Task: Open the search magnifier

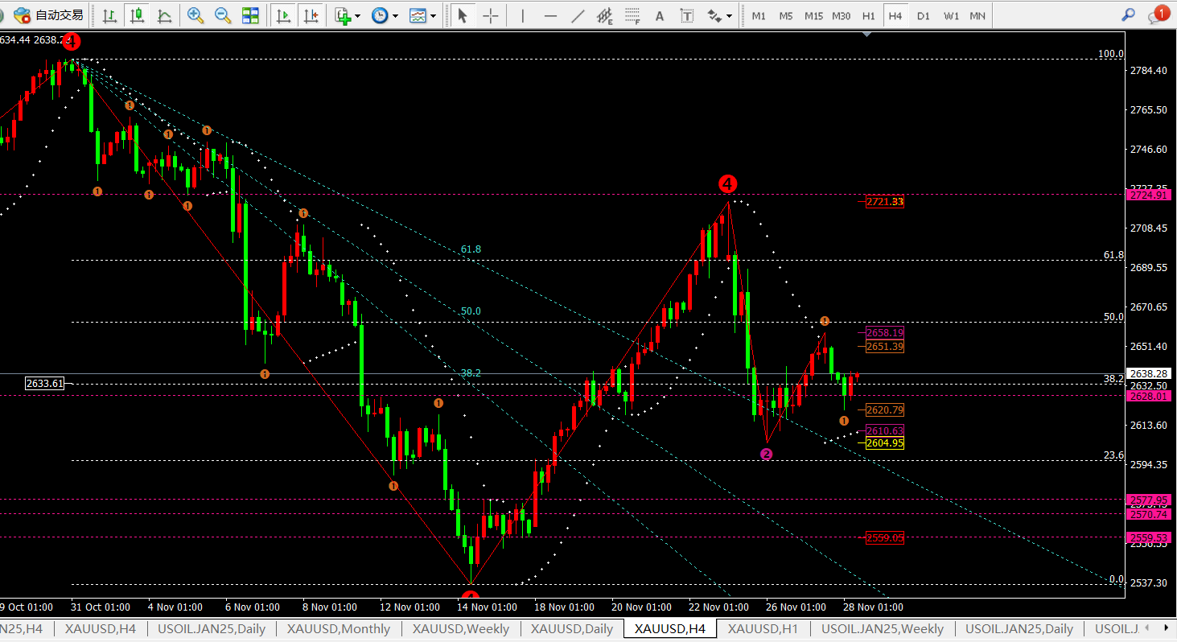Action: click(1129, 15)
